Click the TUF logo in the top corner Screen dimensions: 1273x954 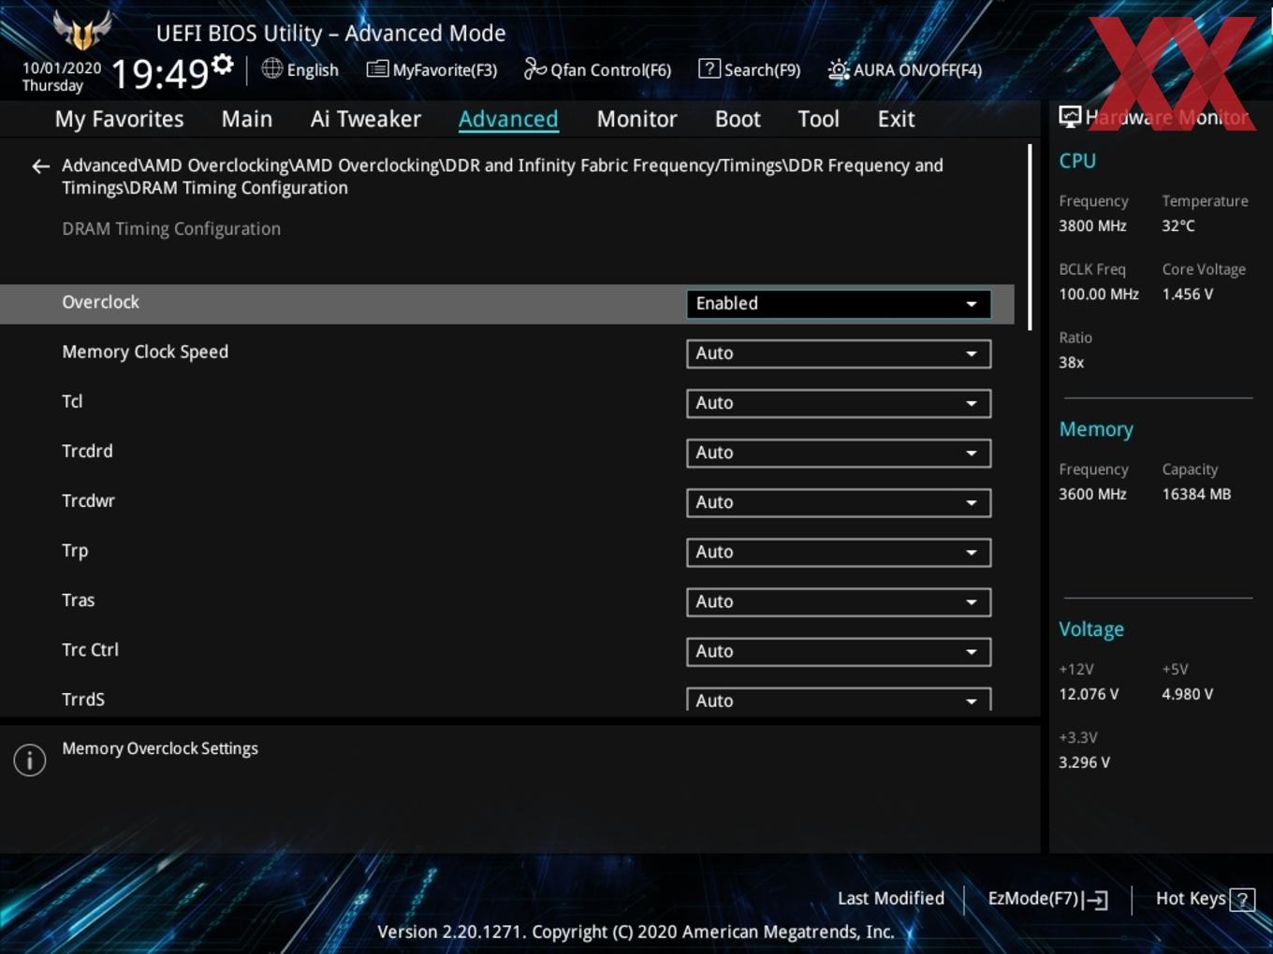[x=82, y=31]
